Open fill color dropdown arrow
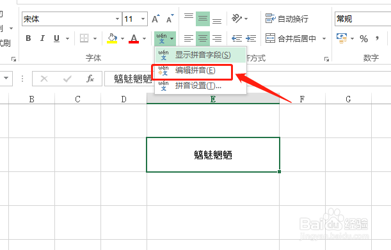 [x=122, y=38]
